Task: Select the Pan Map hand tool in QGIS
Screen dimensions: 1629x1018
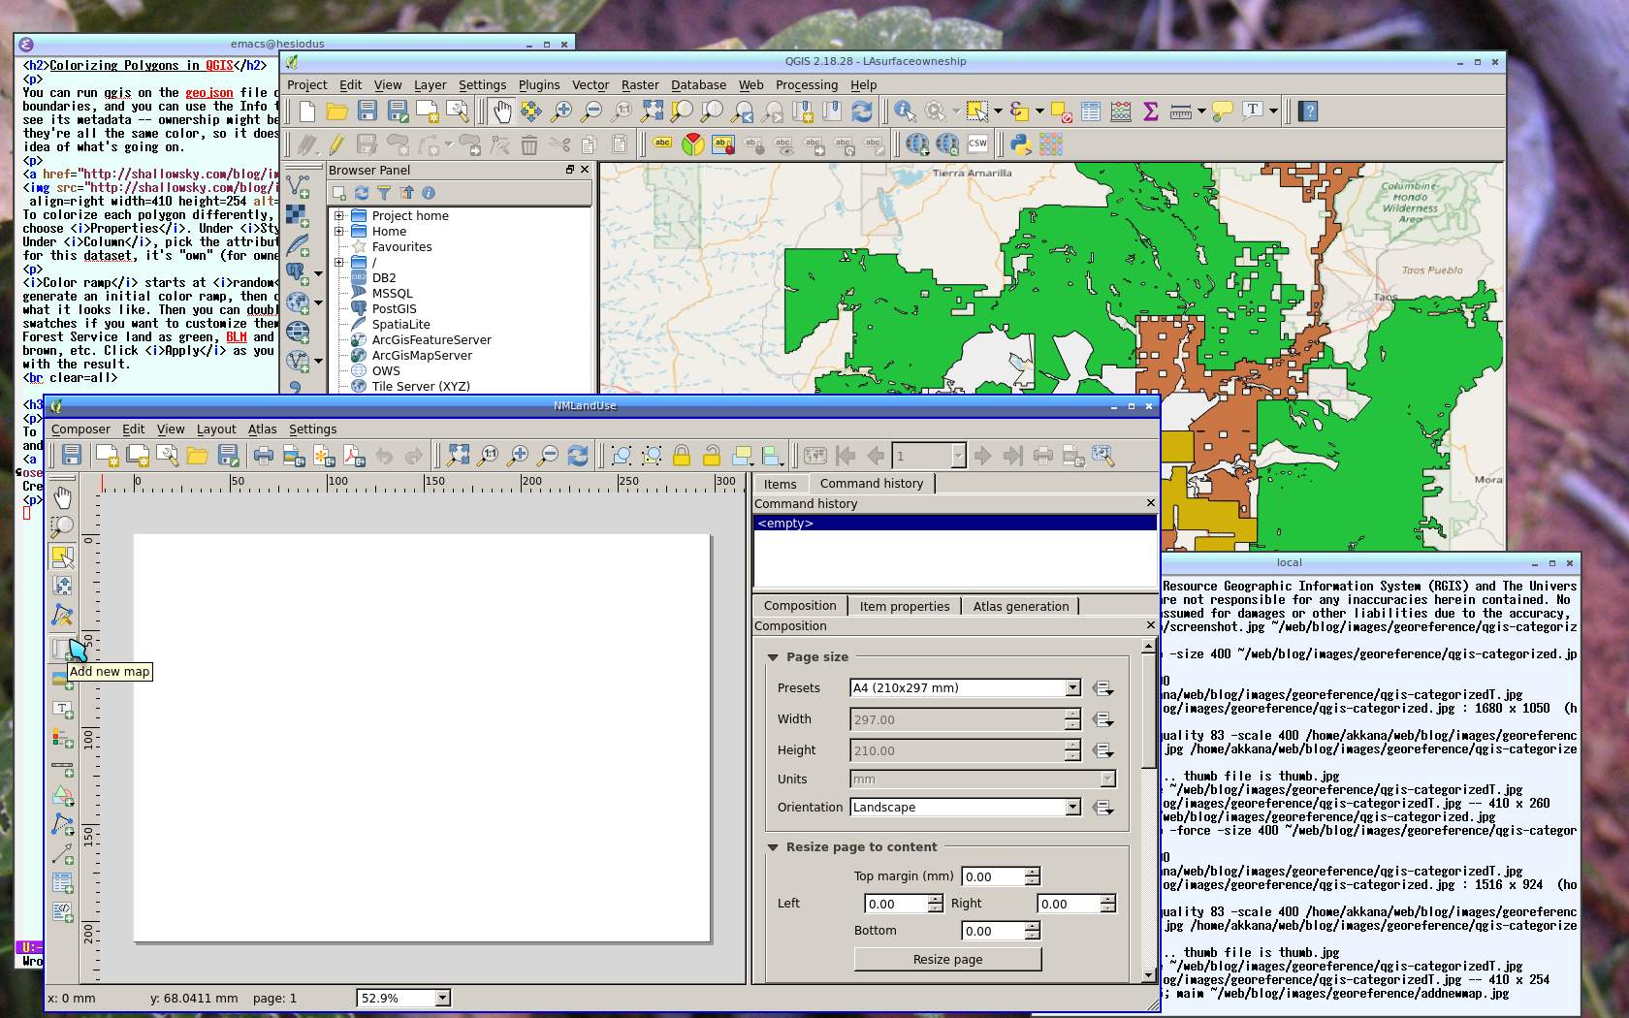Action: tap(501, 111)
